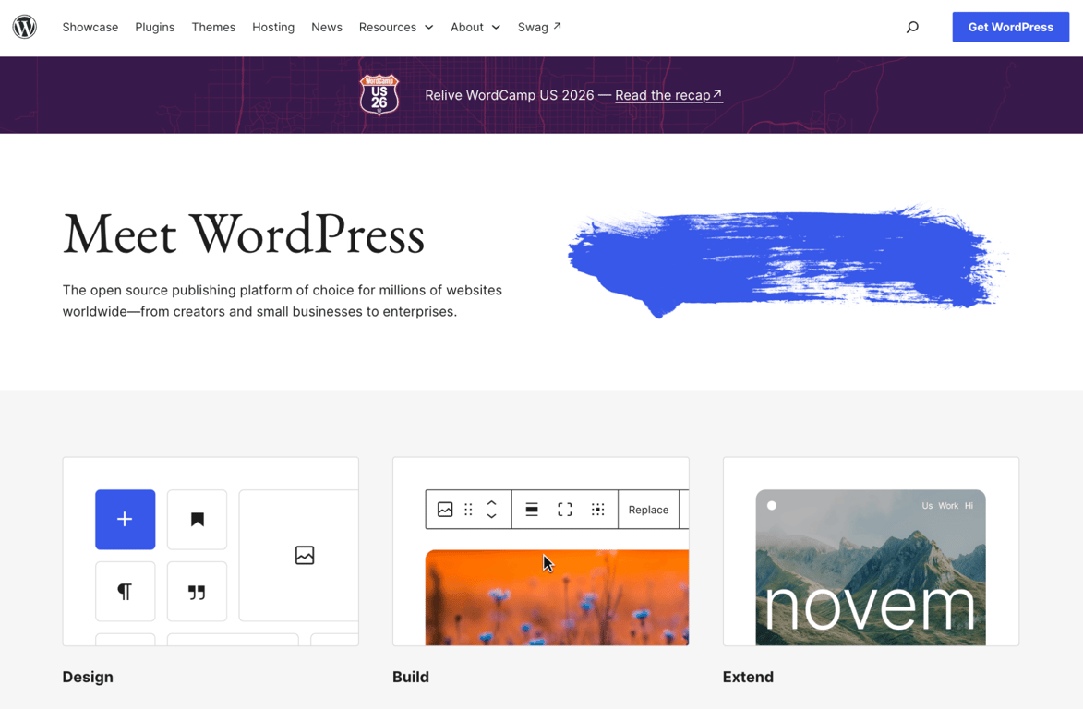Click the Relive WordCamp US 2026 text

pos(509,95)
